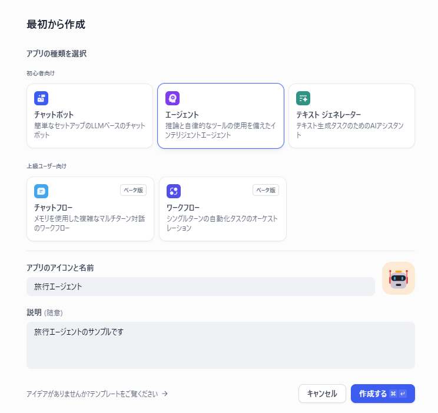Select the チャットフロー app type card
The image size is (438, 413).
coord(90,209)
